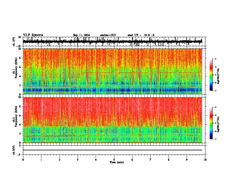Viewport: 231px width, 179px height.
Task: Click the date "Sep. 11, 2024"
Action: [x=81, y=35]
